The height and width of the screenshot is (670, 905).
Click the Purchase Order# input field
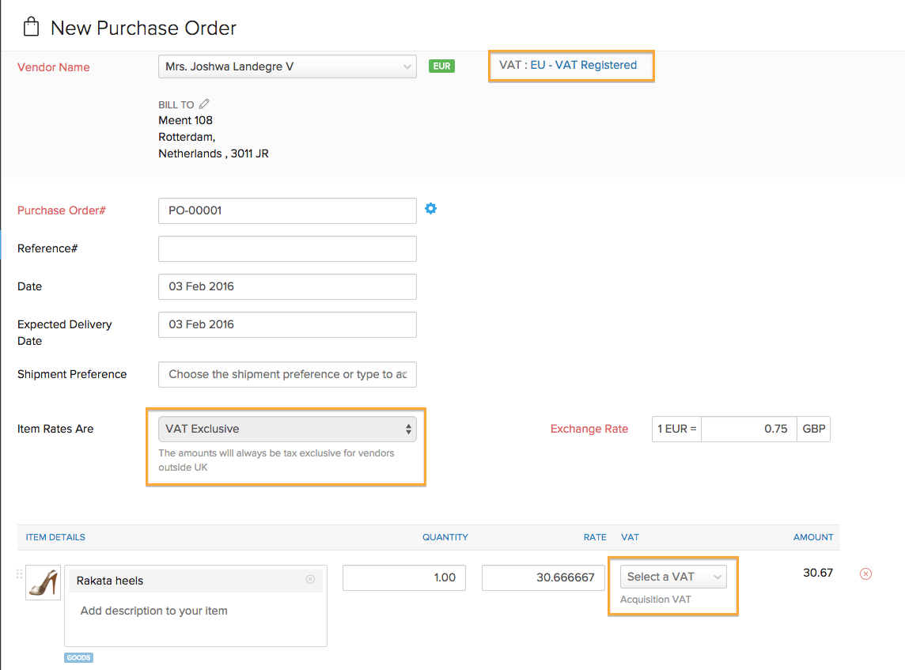pos(287,211)
